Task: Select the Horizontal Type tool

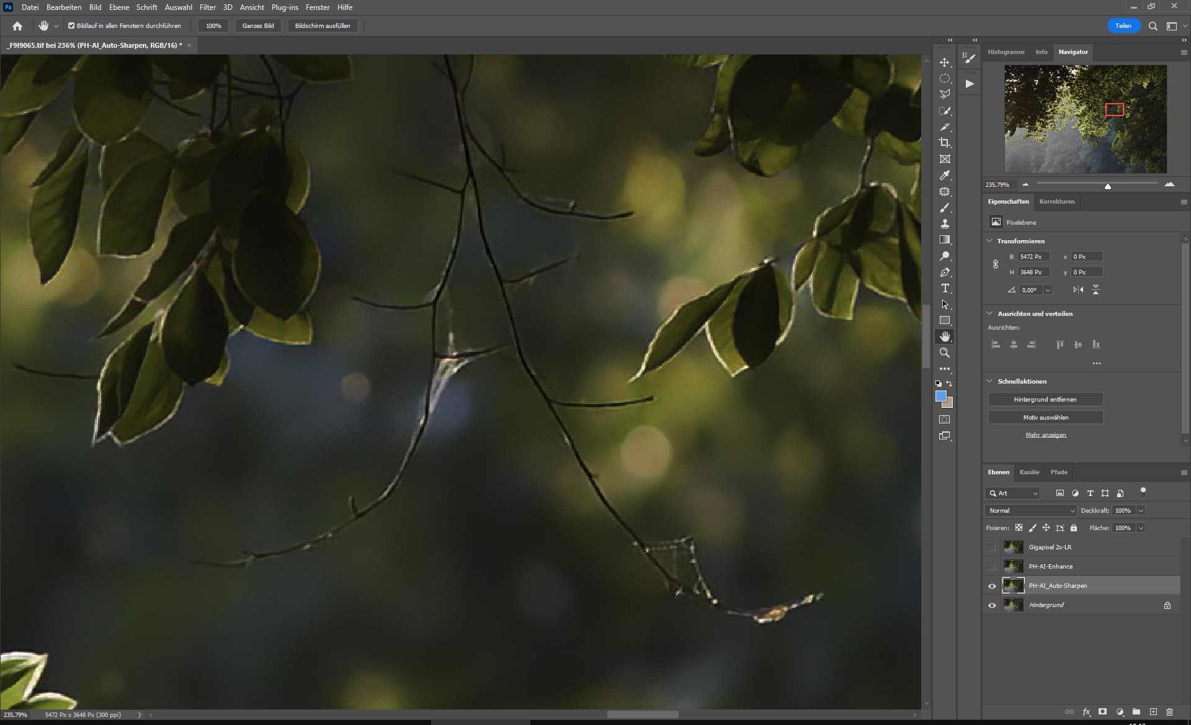Action: point(944,289)
